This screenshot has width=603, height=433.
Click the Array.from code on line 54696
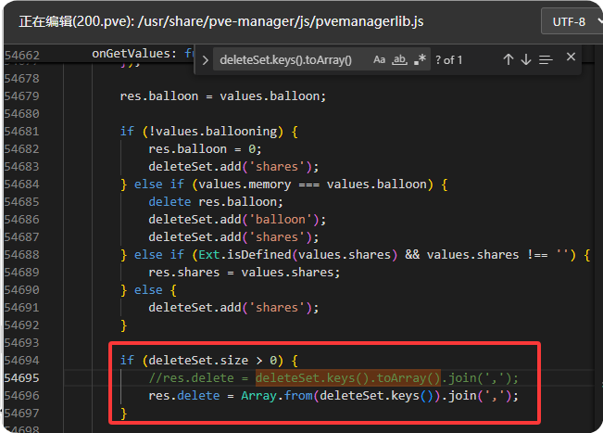tap(269, 395)
